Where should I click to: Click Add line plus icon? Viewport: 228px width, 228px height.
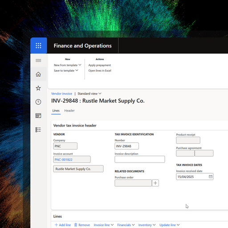(56, 225)
